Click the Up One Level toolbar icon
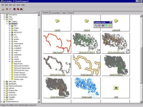 point(3,9)
